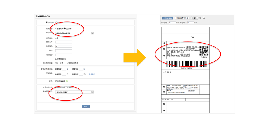Click the barcode on the express label
Screen dimensions: 269x122
186,64
